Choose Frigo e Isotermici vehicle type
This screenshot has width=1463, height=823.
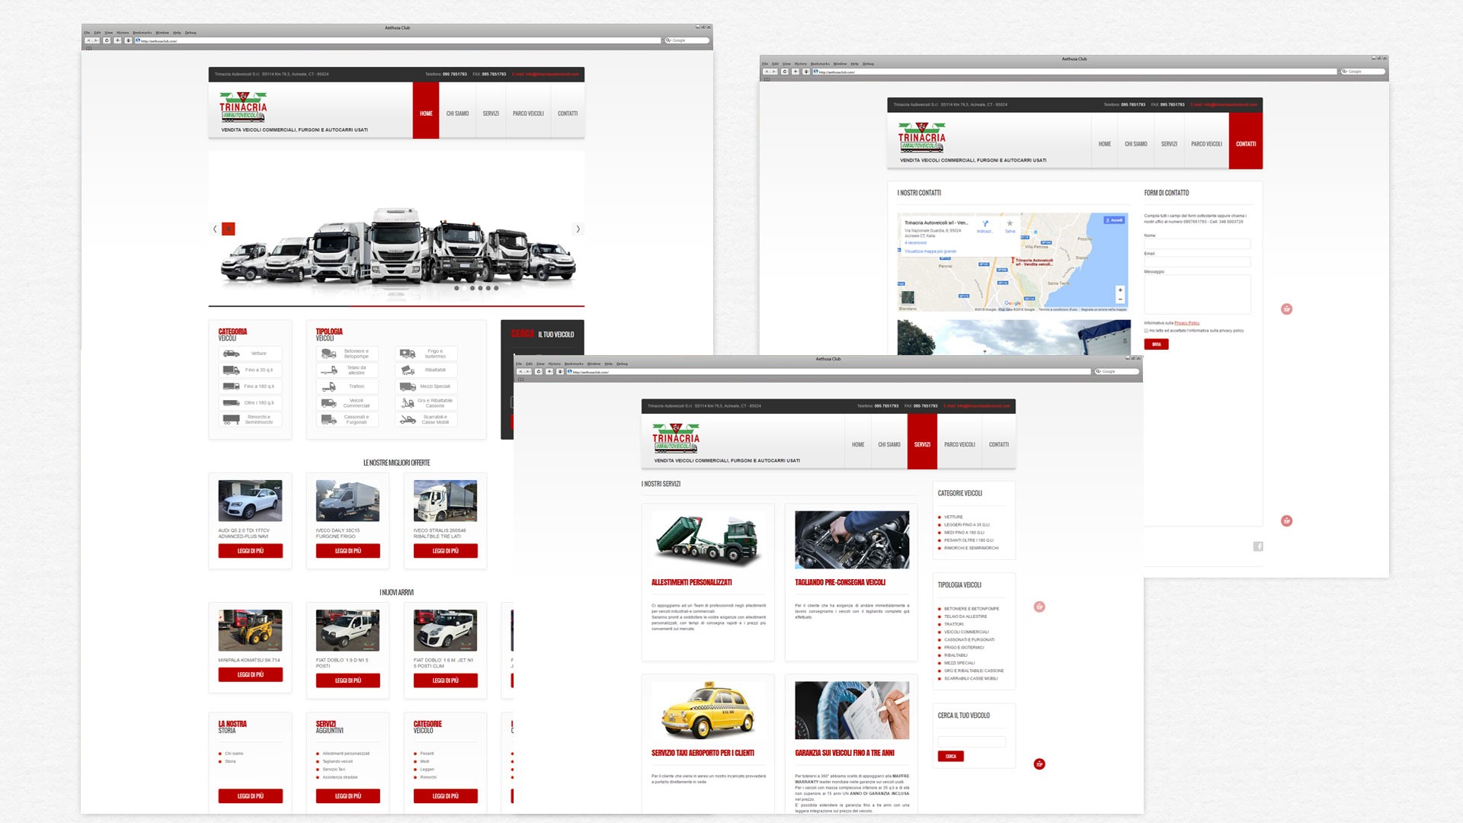coord(427,354)
